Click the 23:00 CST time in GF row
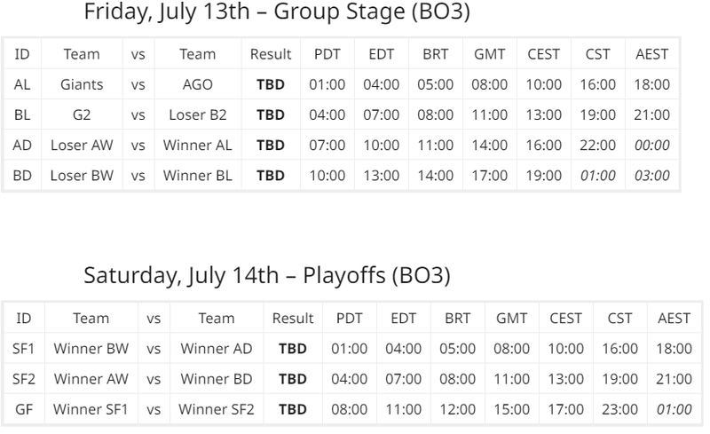Screen dimensions: 710x434 click(x=619, y=409)
